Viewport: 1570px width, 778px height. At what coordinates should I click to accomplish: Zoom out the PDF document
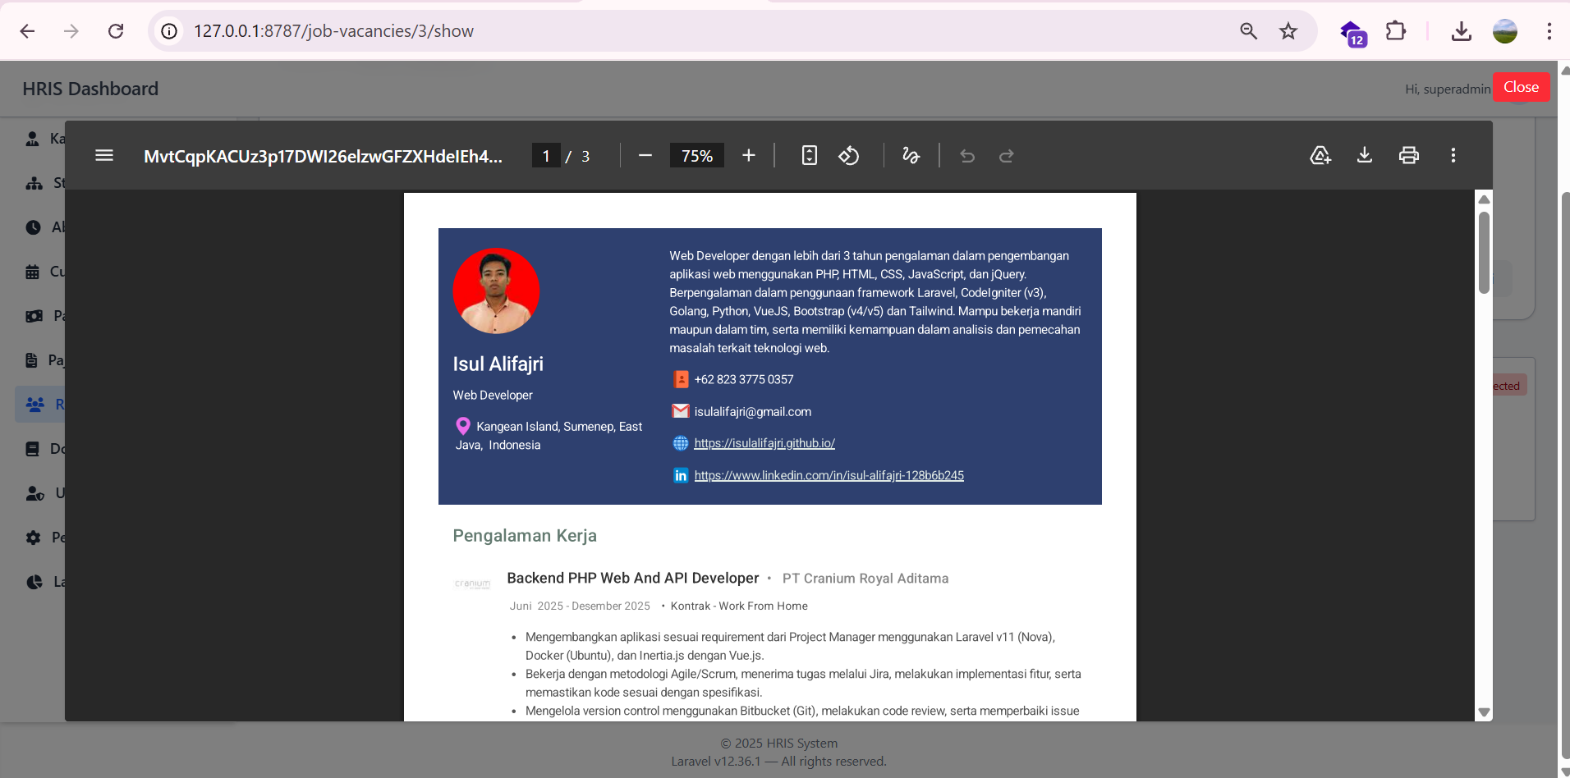[645, 156]
